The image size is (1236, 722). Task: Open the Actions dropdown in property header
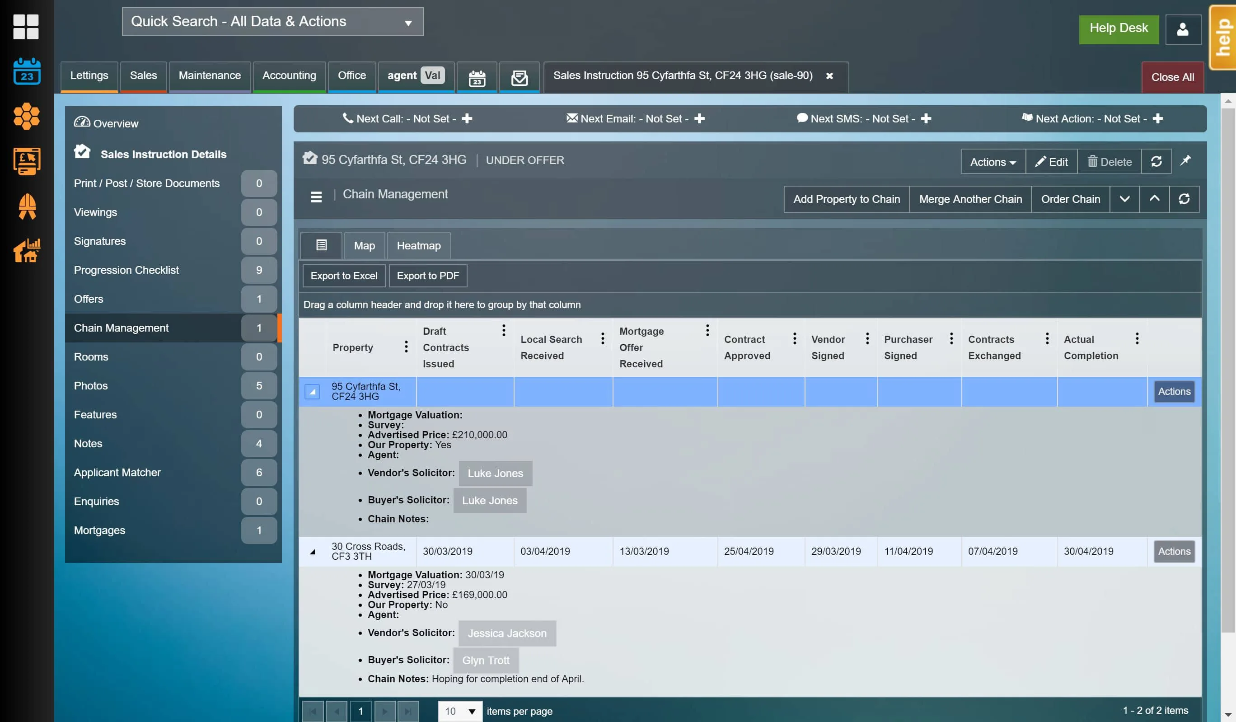click(x=993, y=161)
